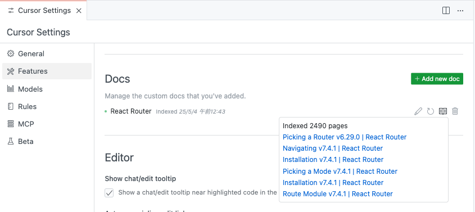
Task: Show indexed pages with the book icon
Action: coord(443,111)
